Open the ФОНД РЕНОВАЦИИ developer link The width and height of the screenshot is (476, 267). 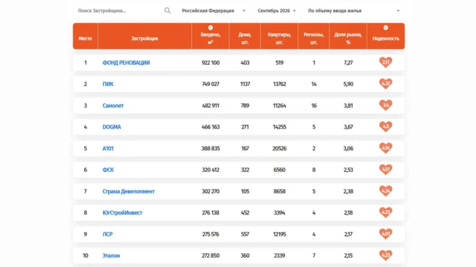[x=126, y=62]
